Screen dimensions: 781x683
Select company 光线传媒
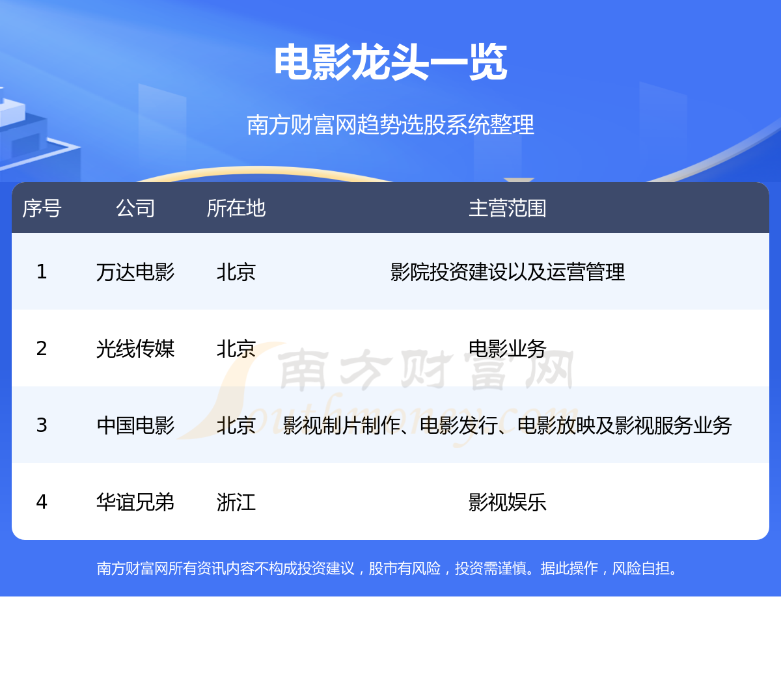(x=135, y=349)
